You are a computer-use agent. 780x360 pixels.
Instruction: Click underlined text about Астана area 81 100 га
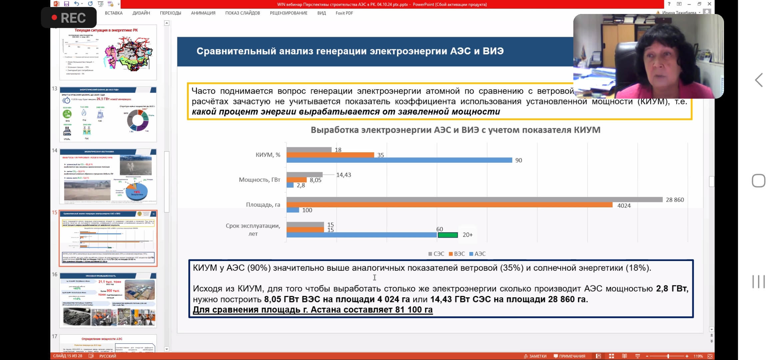313,310
